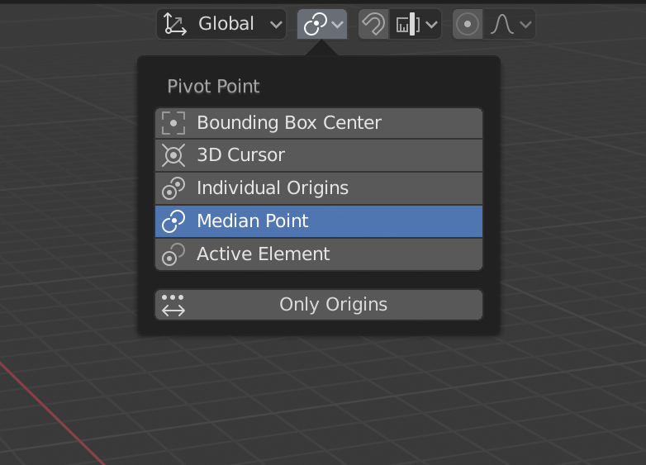Click the Individual Origins icon

(173, 188)
